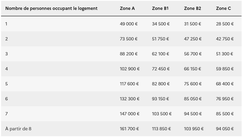Click the Zone C column header
243x137 pixels.
point(223,8)
